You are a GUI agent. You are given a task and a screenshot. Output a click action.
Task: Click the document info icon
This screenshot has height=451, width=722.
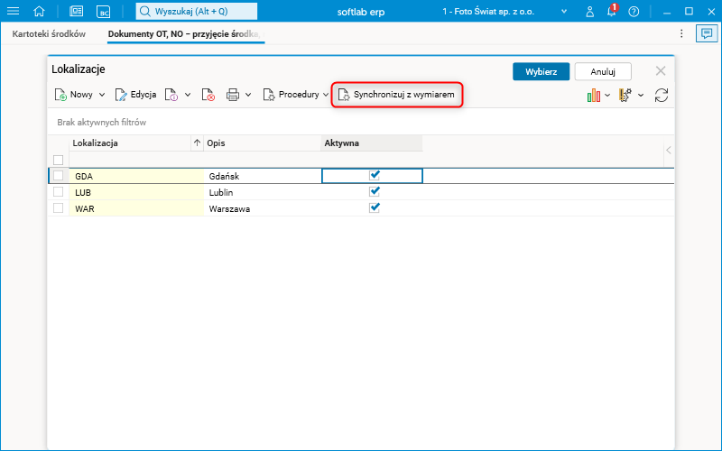(171, 95)
